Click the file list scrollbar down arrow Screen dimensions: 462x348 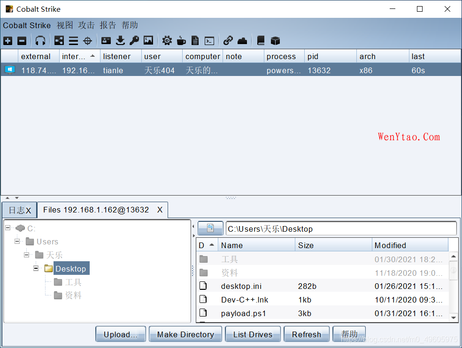click(x=454, y=318)
